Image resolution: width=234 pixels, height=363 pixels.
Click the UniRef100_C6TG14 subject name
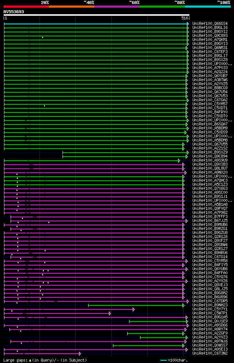click(210, 257)
